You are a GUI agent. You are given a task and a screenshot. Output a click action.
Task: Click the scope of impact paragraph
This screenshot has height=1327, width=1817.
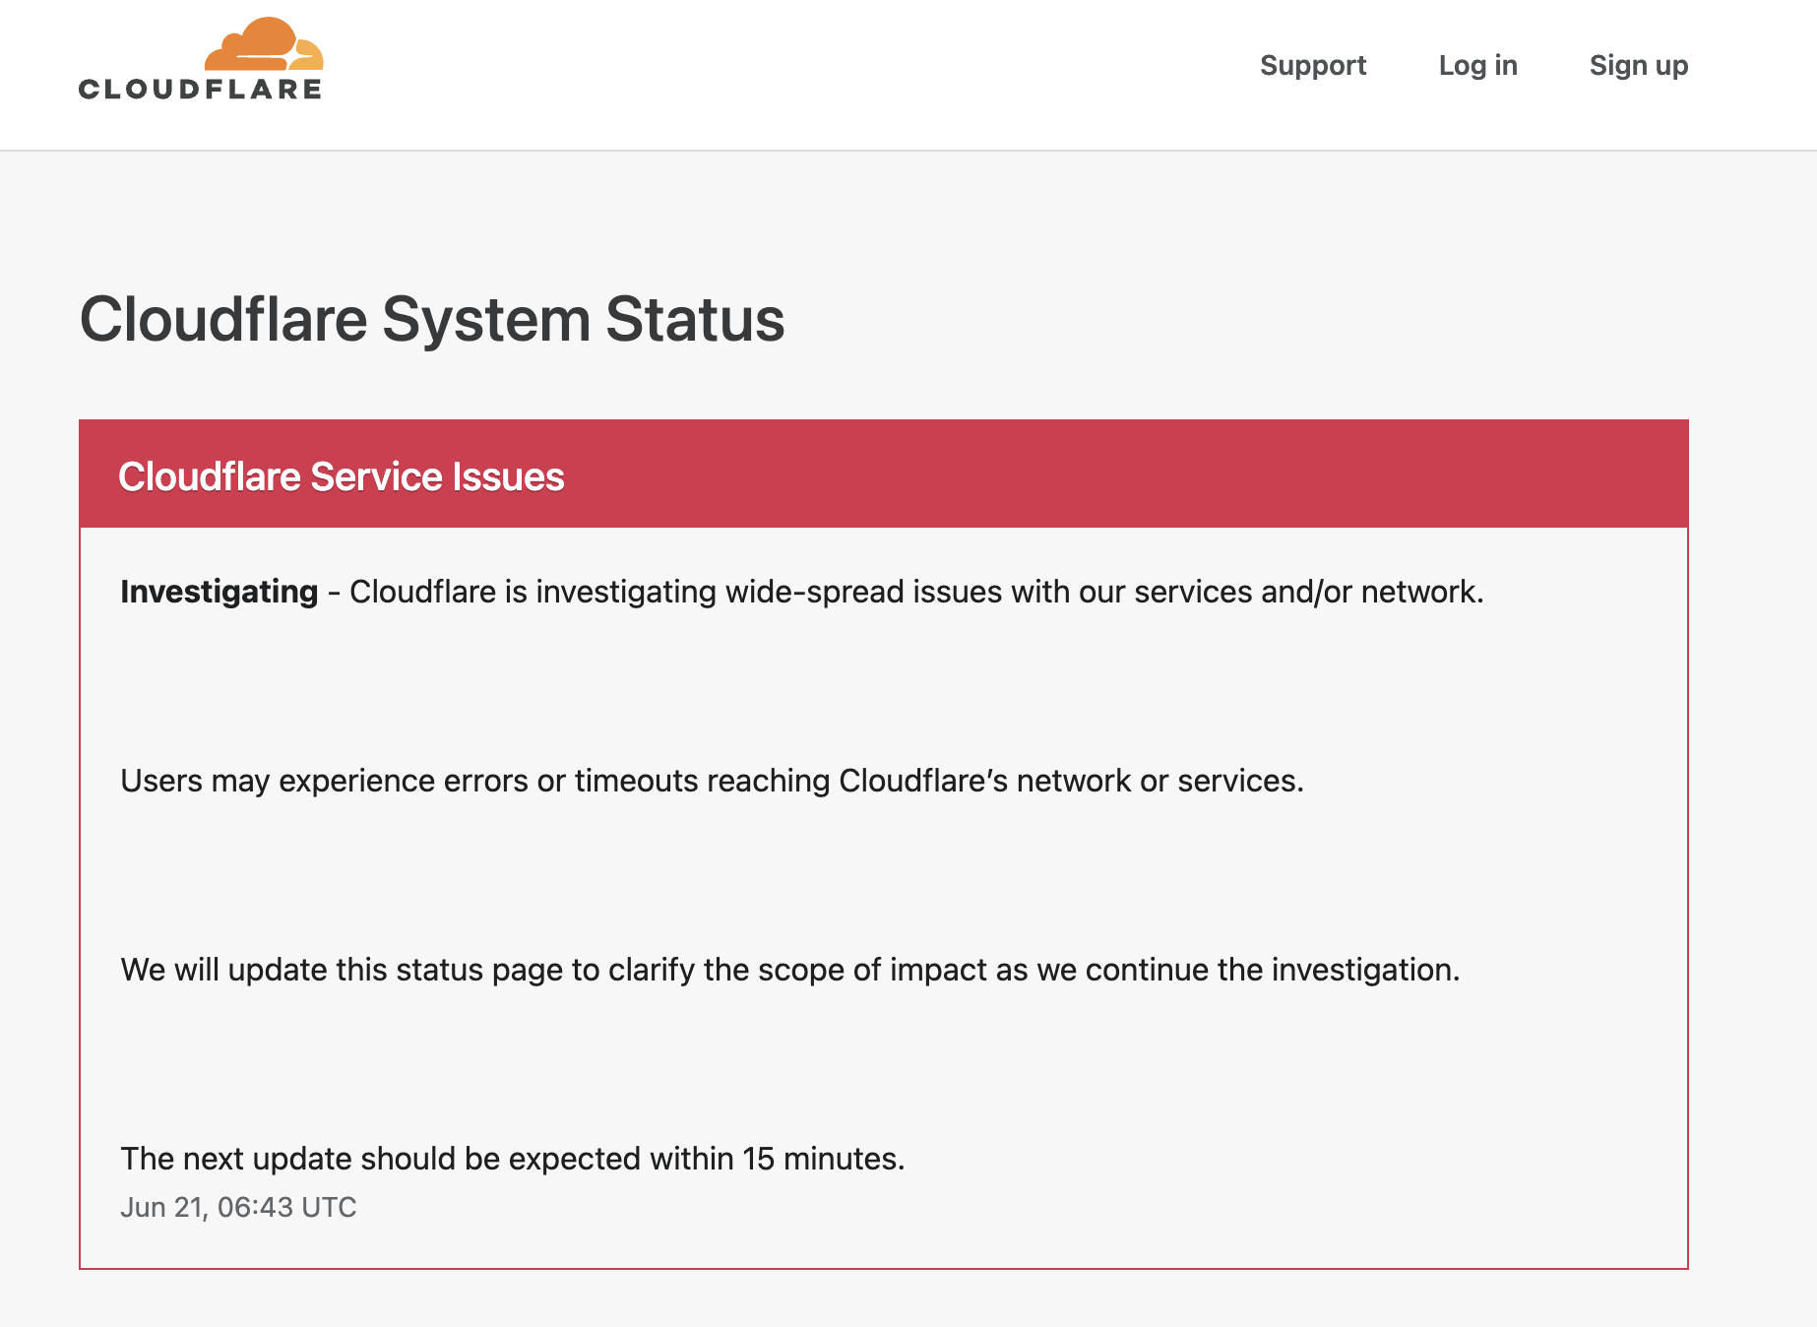(789, 970)
